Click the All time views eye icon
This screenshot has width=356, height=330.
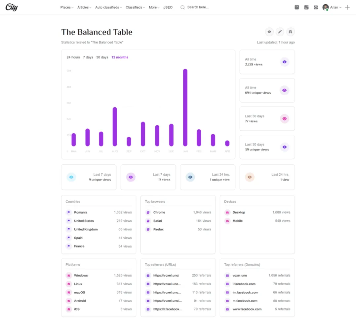pos(285,62)
